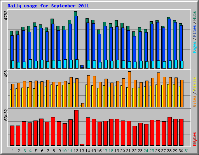Click green weekend day 11 label
This screenshot has width=199, height=155.
[x=70, y=151]
